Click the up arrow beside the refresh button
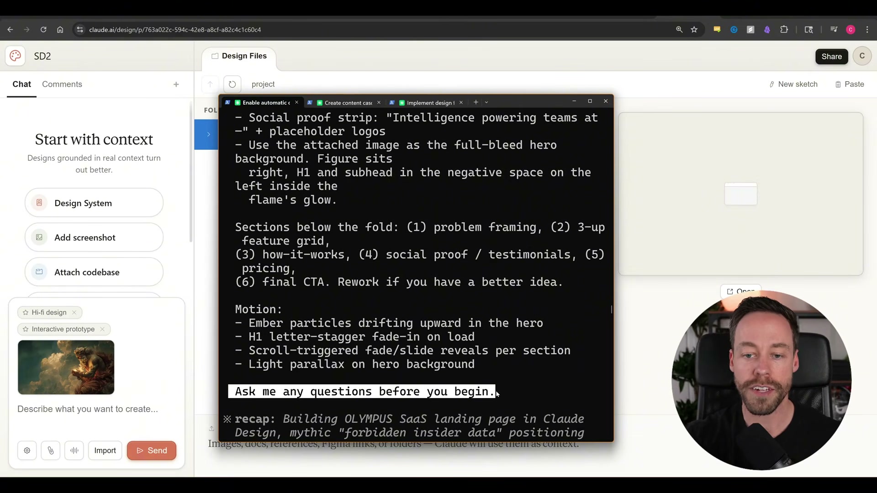The image size is (877, 493). click(210, 84)
